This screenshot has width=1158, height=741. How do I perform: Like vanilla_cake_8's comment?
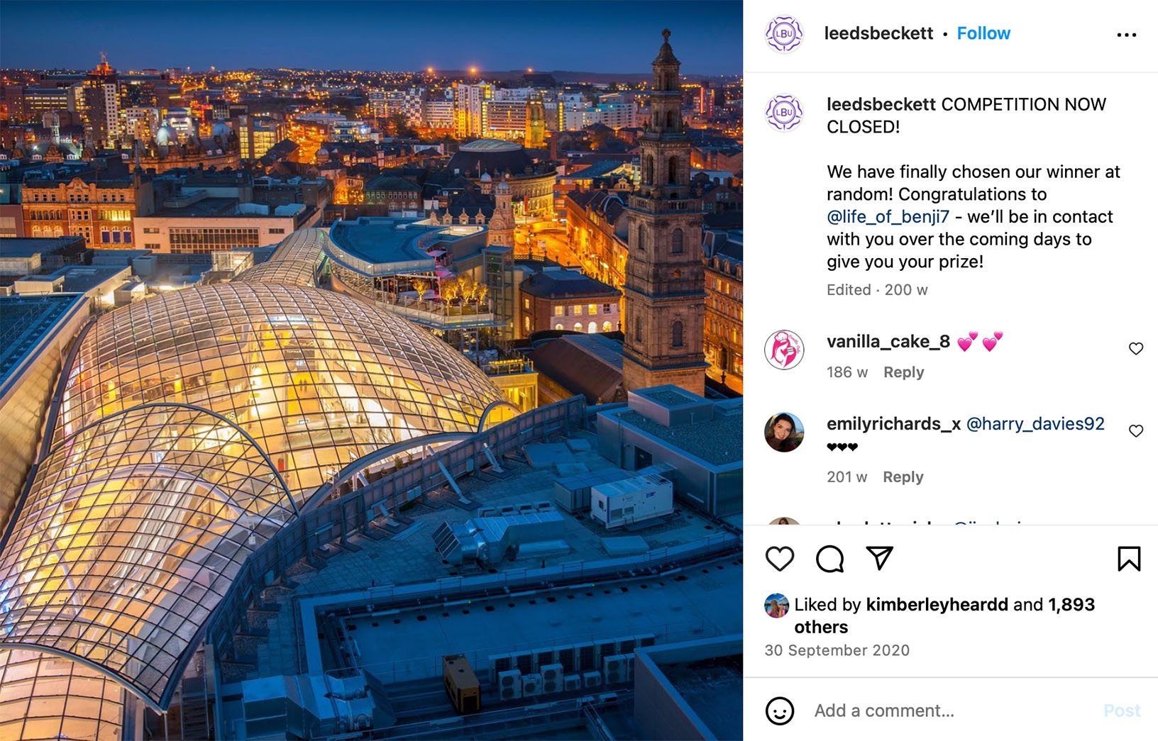(1135, 348)
